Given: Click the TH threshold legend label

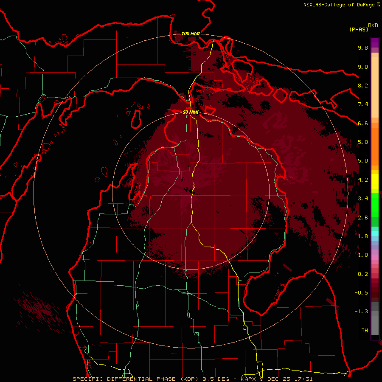Looking at the screenshot, I should pyautogui.click(x=365, y=331).
